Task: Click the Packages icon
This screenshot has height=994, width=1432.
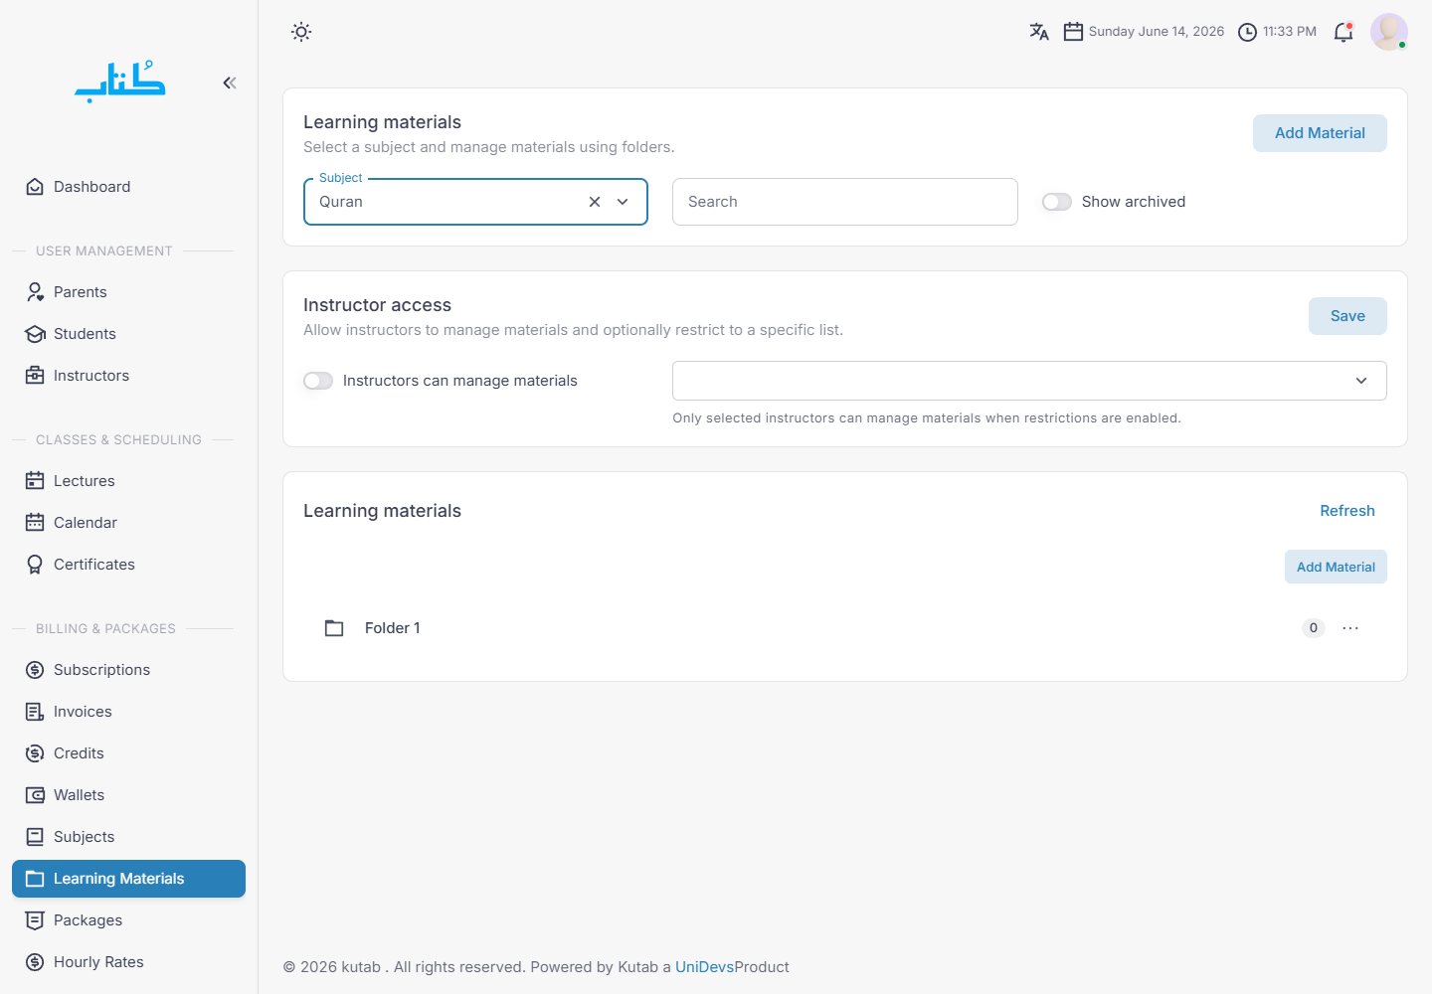Action: [35, 920]
